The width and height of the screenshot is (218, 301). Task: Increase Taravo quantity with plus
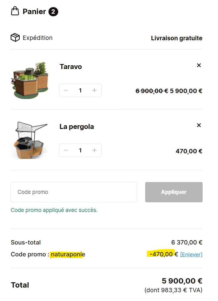click(x=94, y=90)
